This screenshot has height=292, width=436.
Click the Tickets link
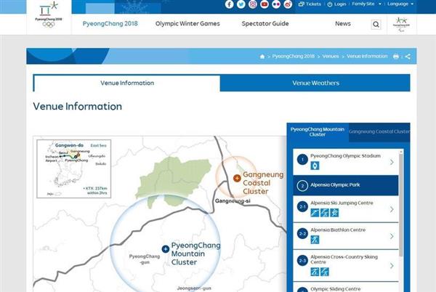coord(310,4)
